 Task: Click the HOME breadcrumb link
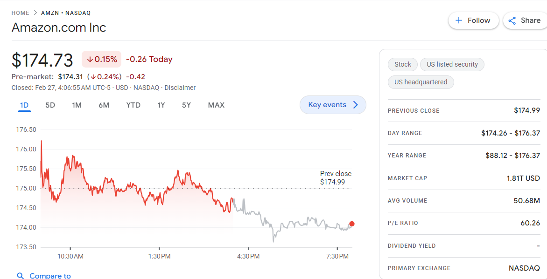[x=20, y=13]
